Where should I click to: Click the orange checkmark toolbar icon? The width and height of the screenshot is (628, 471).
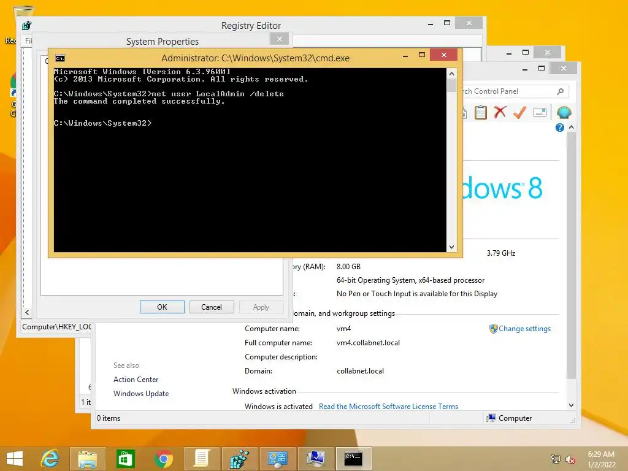(x=519, y=113)
